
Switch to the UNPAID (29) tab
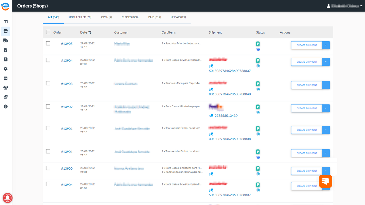pos(178,17)
